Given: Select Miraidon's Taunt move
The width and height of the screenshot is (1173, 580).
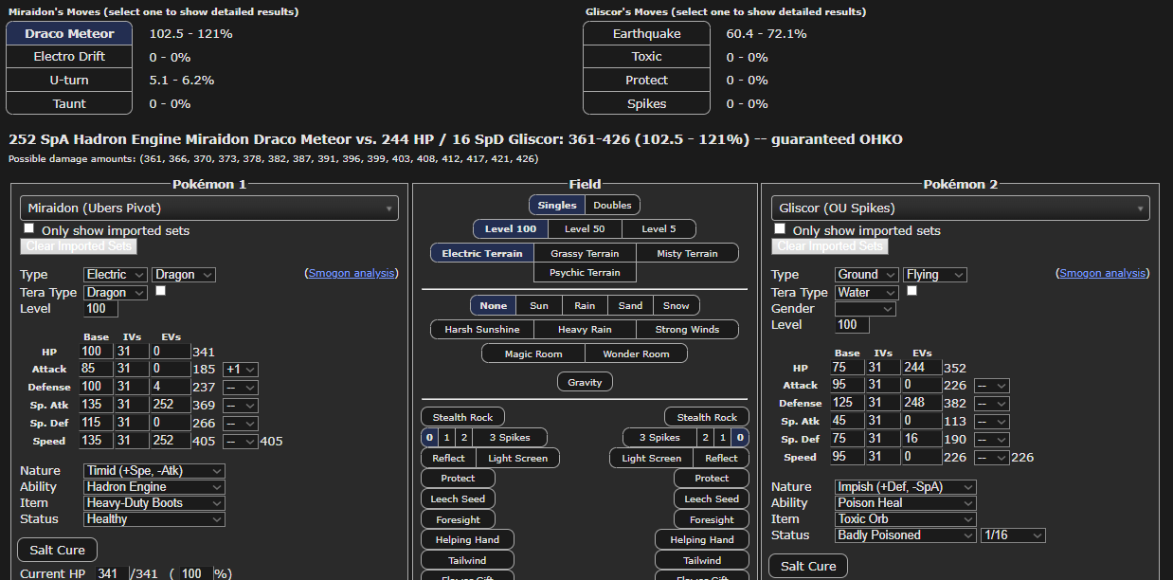Looking at the screenshot, I should (69, 104).
